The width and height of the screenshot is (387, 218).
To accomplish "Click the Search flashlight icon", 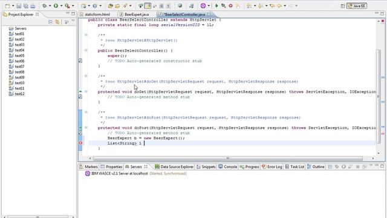I will [x=125, y=6].
